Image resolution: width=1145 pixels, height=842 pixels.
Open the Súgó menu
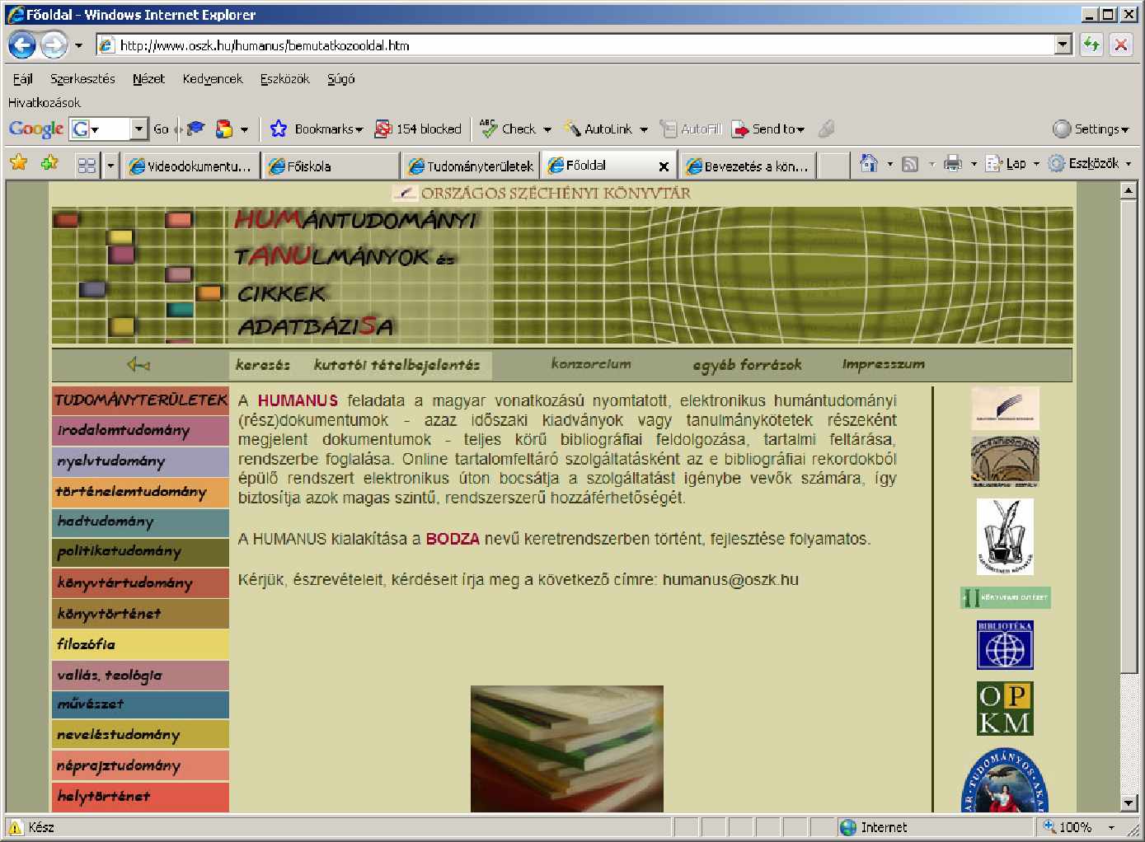coord(340,79)
